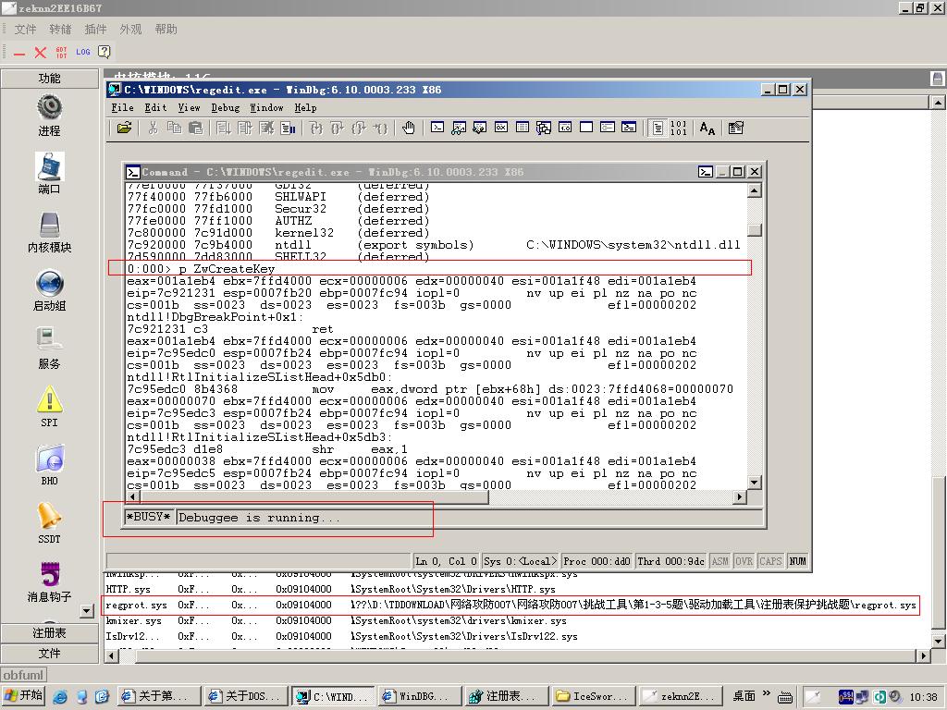The width and height of the screenshot is (947, 710).
Task: Click the 101 binary mode toolbar icon
Action: pos(678,128)
